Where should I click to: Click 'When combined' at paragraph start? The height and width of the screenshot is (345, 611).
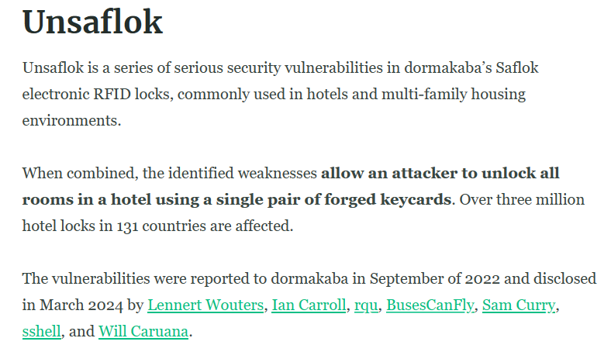tap(80, 173)
